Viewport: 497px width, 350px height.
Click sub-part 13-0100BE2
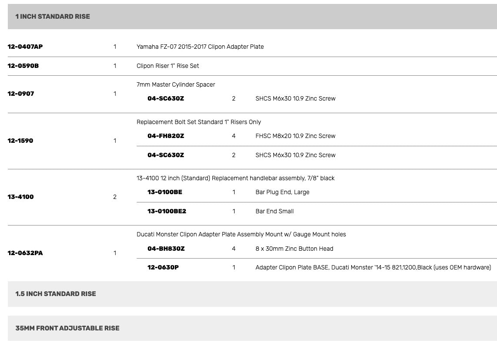[167, 211]
